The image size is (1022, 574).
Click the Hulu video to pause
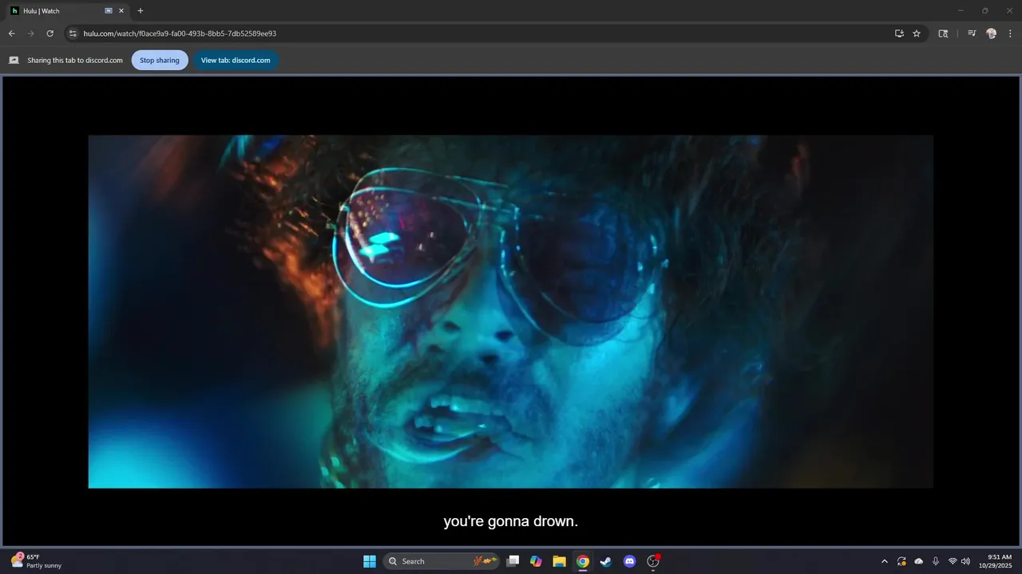(x=510, y=311)
